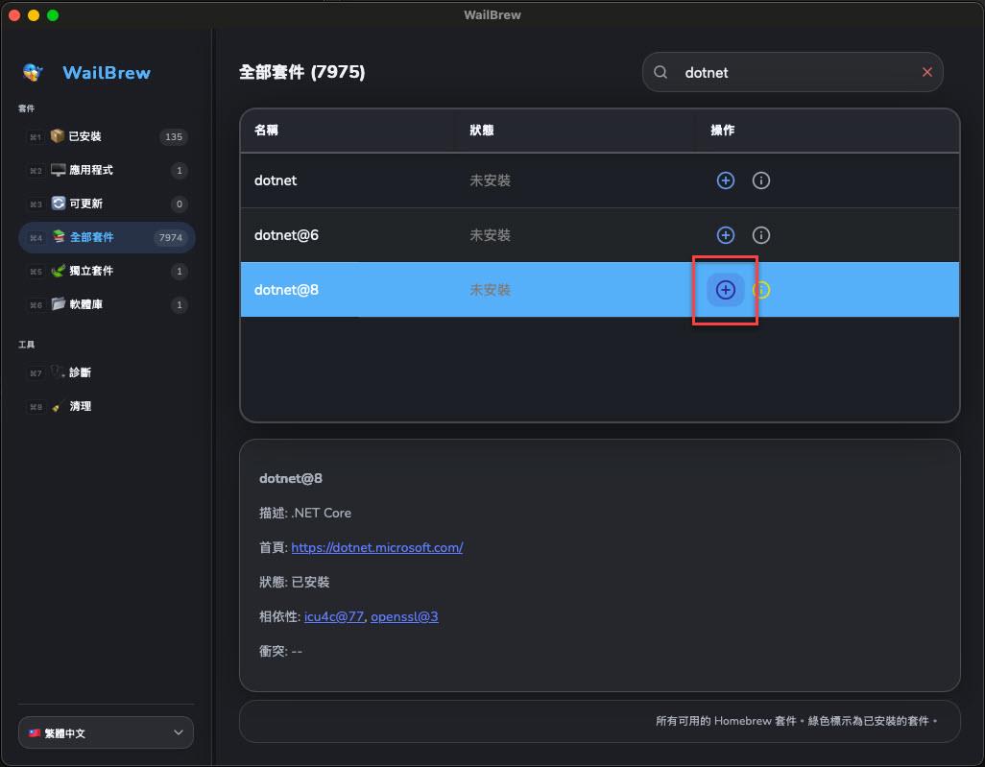Click install plus icon for dotnet@8
Image resolution: width=985 pixels, height=767 pixels.
726,290
